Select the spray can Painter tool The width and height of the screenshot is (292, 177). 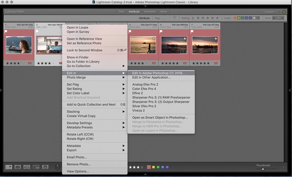coord(58,167)
